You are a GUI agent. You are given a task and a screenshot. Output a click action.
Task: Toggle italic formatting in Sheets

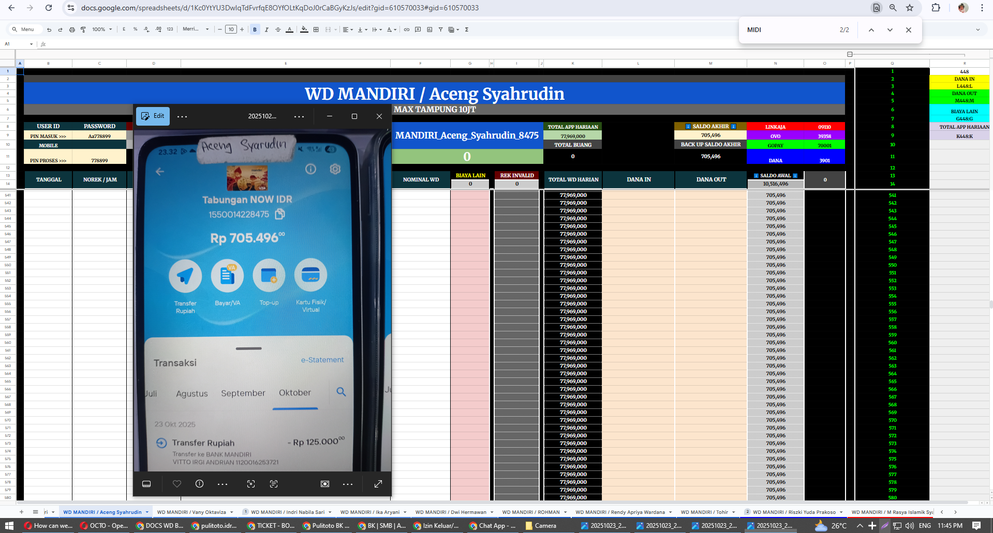click(266, 29)
